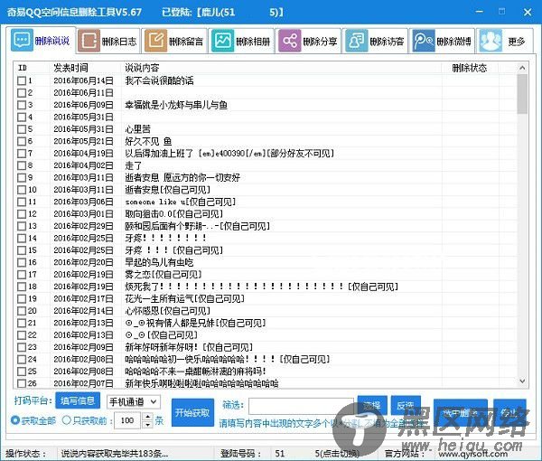
Task: Select the entry 花光一生所有运气
Action: pyautogui.click(x=184, y=298)
